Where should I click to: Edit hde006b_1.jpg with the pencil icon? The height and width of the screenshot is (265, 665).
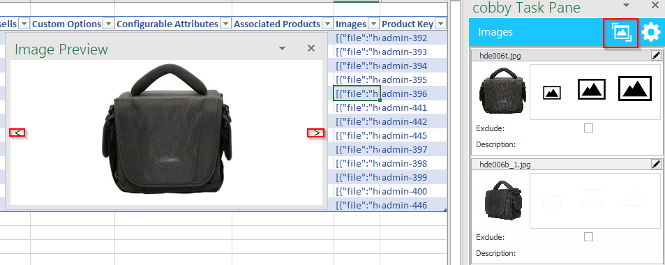[656, 165]
